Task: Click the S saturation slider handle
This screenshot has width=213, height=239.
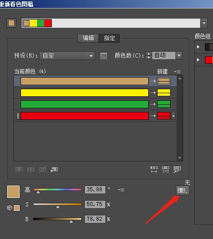Action: [58, 207]
